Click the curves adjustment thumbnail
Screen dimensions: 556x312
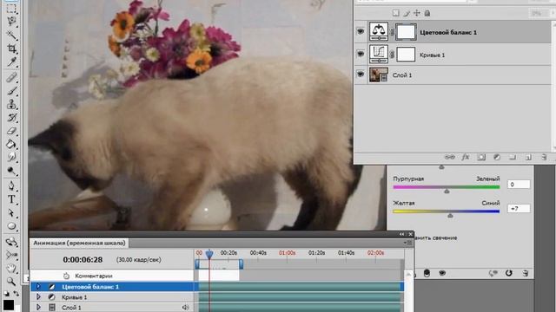pos(379,54)
